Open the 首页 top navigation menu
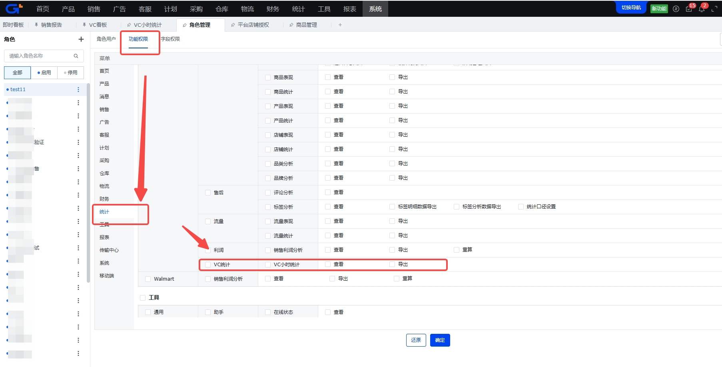This screenshot has height=367, width=722. click(43, 9)
